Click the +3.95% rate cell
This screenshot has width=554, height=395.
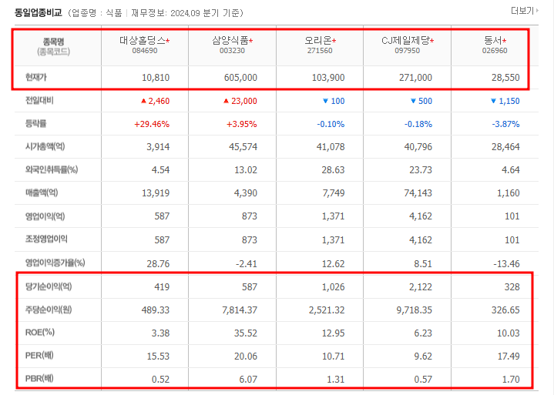[242, 124]
